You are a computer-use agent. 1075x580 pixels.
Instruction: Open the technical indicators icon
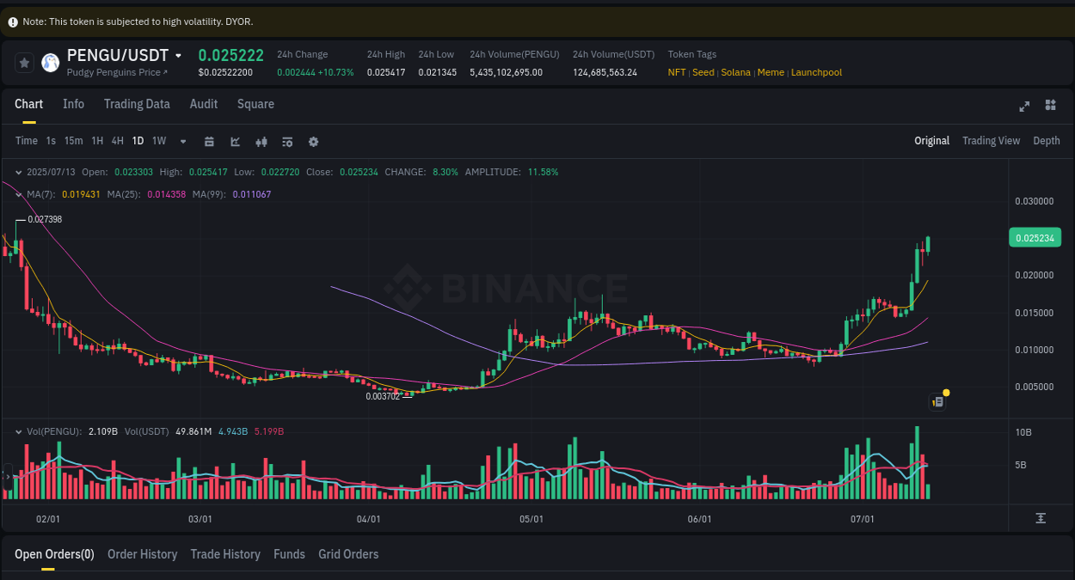[287, 141]
